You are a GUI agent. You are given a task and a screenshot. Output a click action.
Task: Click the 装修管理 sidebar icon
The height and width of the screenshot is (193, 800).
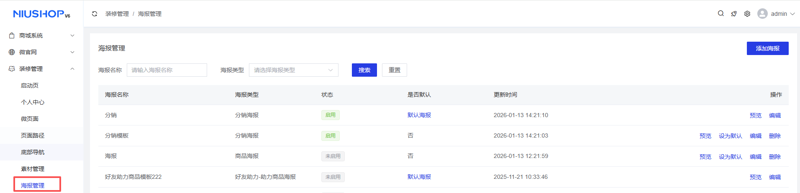pyautogui.click(x=12, y=69)
